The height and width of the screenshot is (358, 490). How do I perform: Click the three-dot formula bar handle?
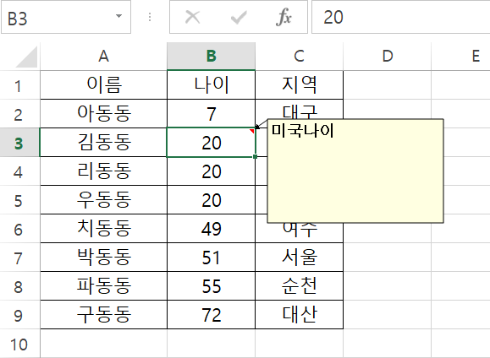150,17
